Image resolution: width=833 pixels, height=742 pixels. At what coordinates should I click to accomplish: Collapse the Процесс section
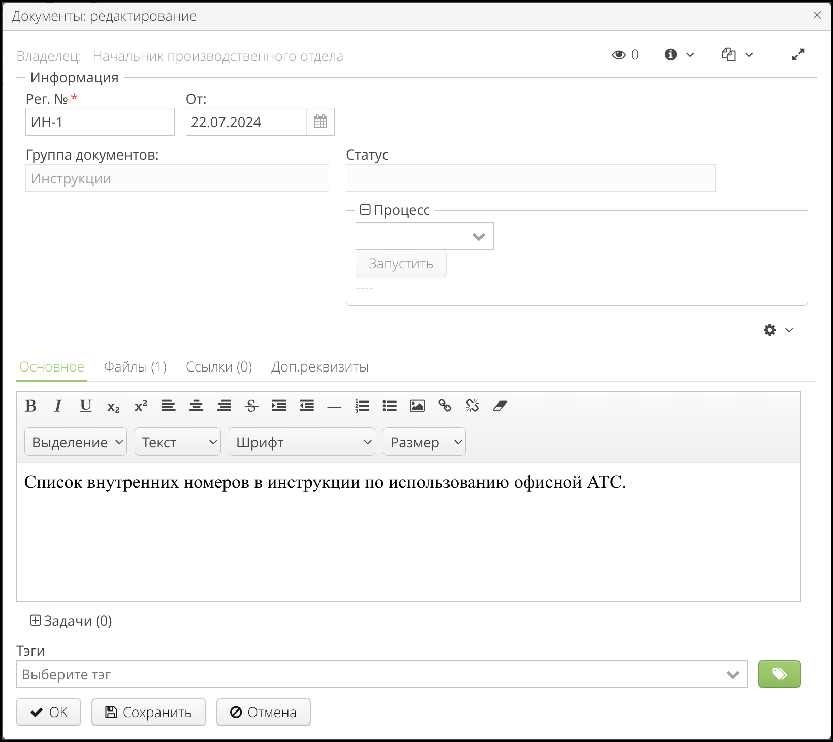coord(365,210)
